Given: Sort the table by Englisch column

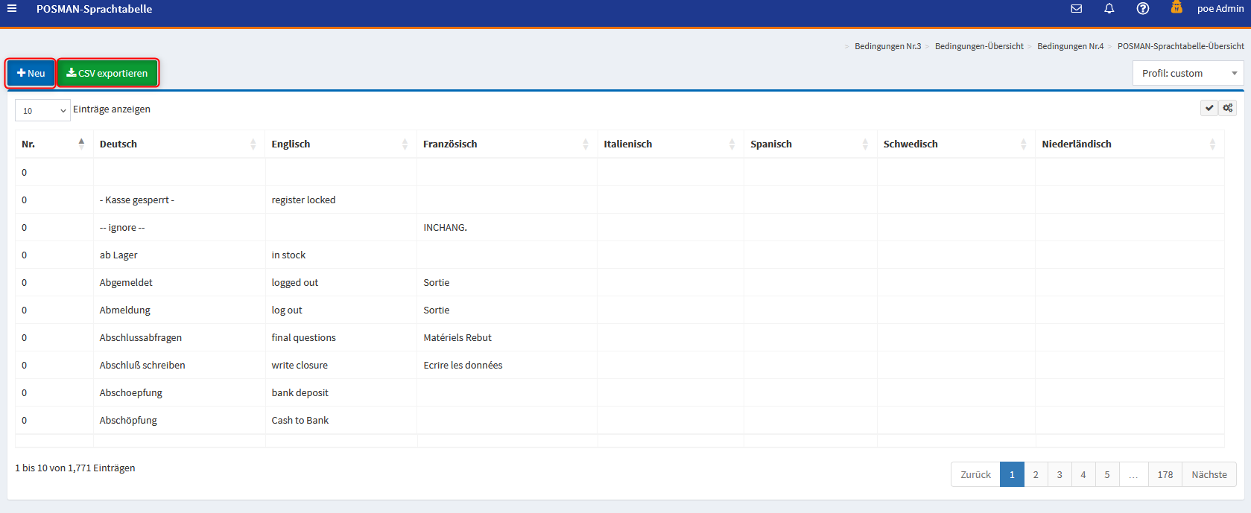Looking at the screenshot, I should pos(341,144).
